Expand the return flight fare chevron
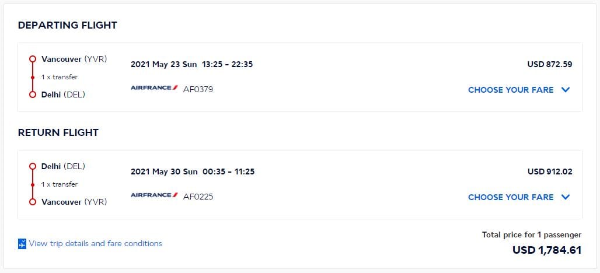This screenshot has width=600, height=273. coord(566,197)
